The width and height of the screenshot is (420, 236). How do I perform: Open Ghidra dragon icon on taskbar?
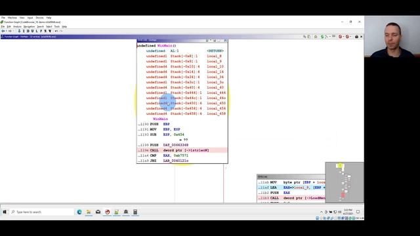click(x=108, y=212)
